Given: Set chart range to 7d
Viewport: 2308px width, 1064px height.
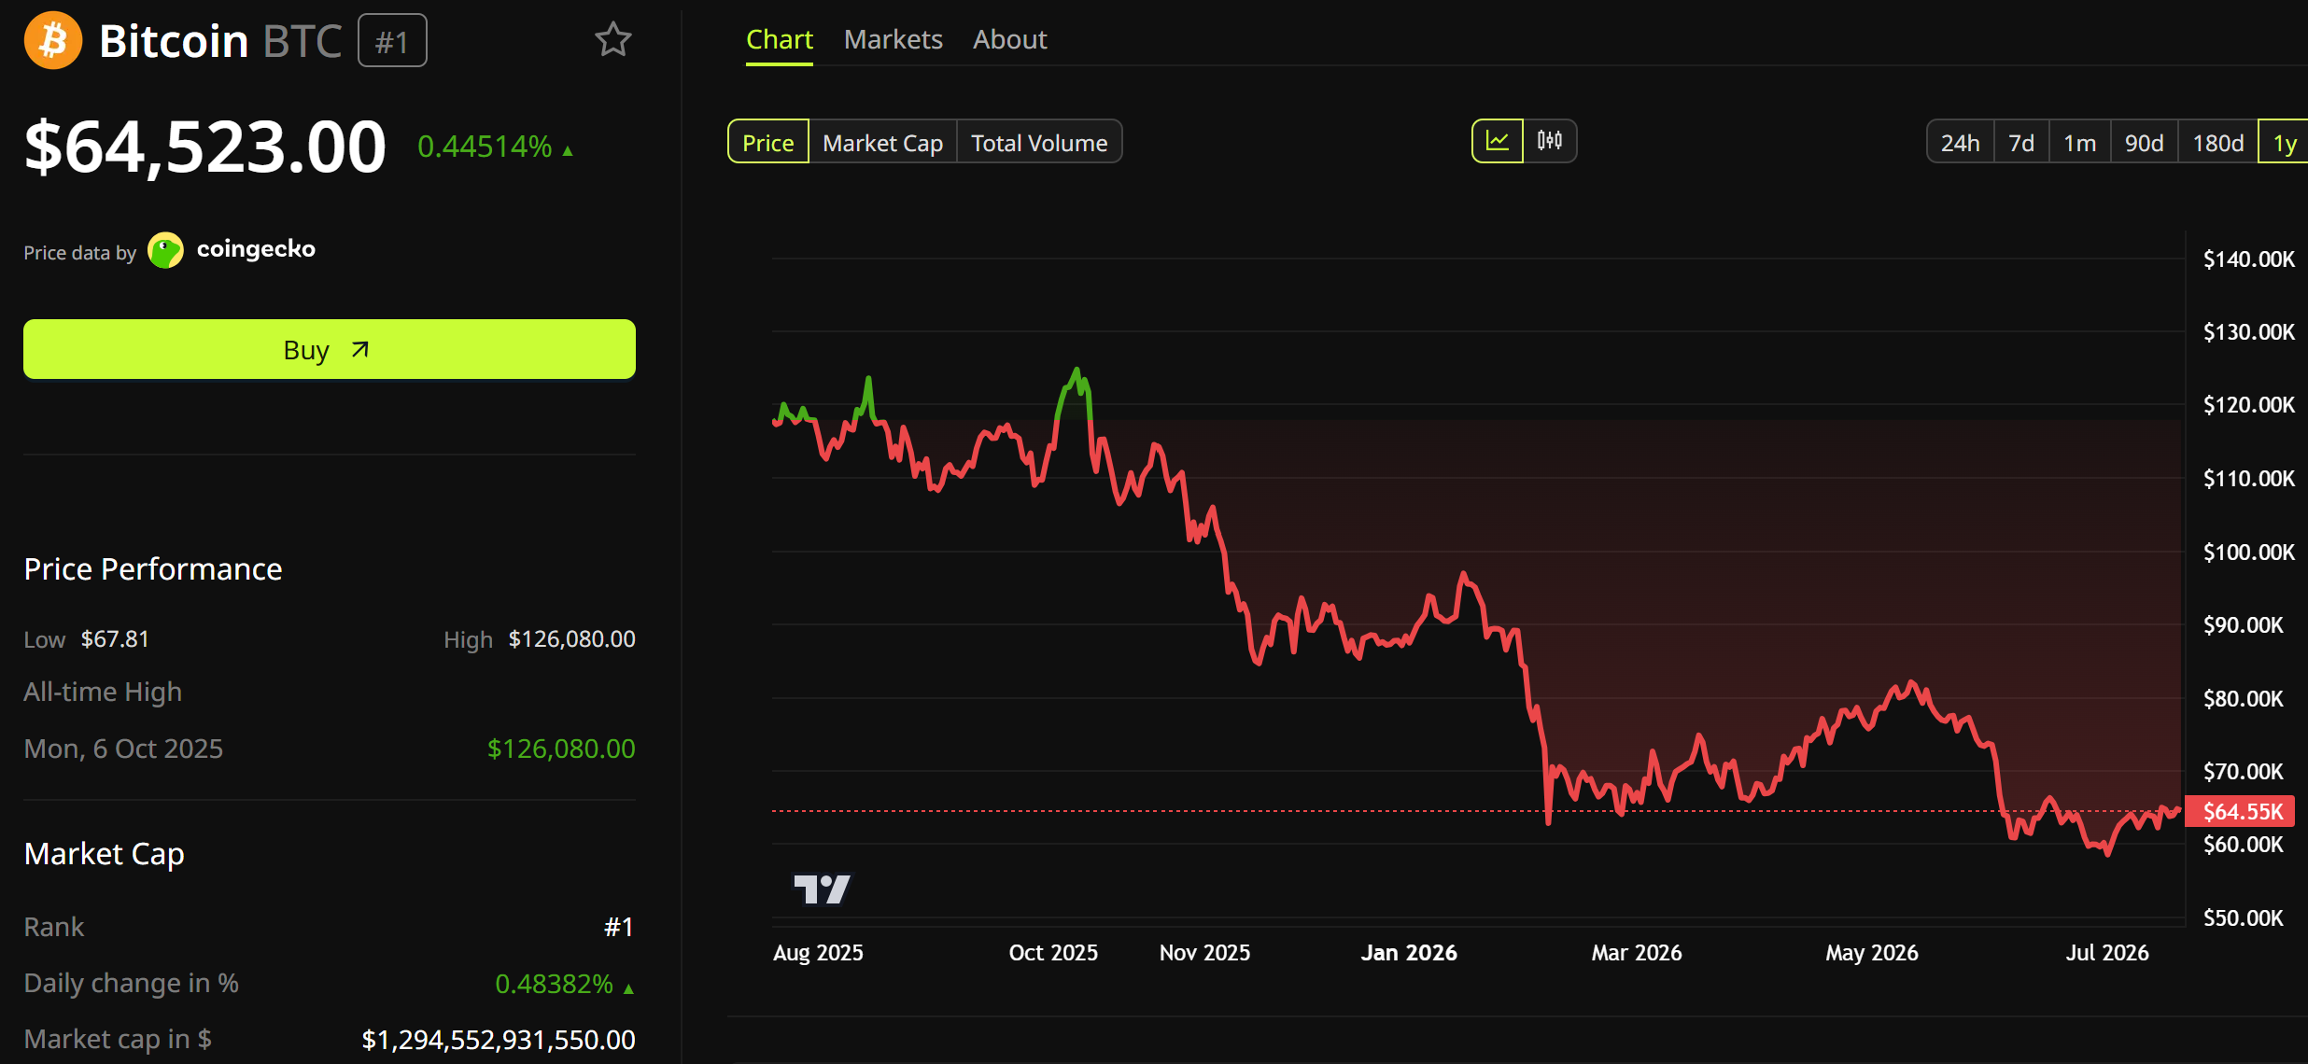Looking at the screenshot, I should [2021, 142].
